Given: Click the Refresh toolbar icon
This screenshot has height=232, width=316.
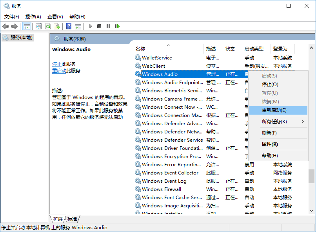Looking at the screenshot, I should [48, 26].
